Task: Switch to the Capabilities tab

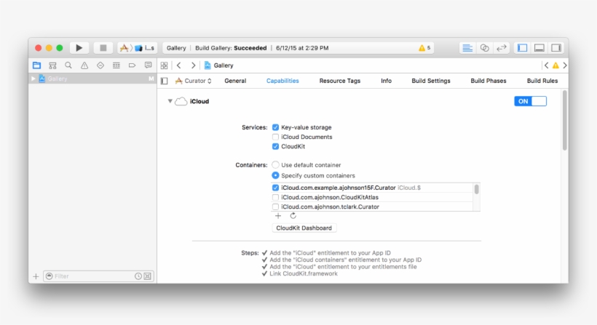Action: point(282,81)
